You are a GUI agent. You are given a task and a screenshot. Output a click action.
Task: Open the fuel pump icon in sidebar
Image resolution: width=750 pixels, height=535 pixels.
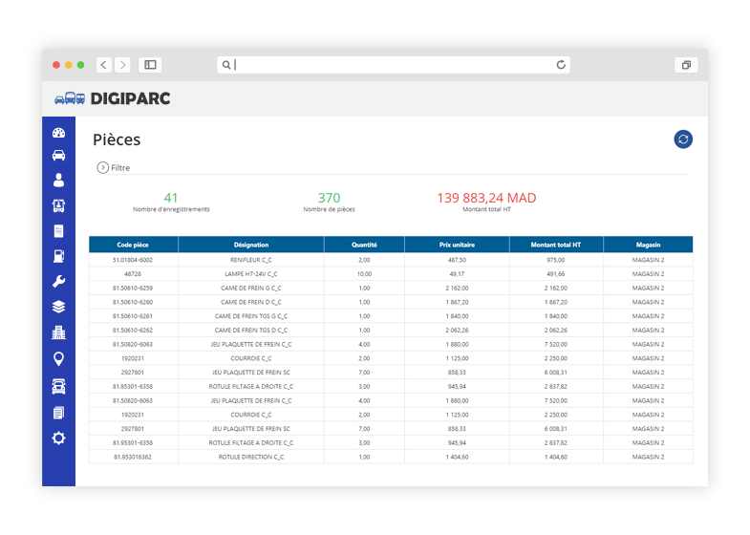pyautogui.click(x=59, y=256)
